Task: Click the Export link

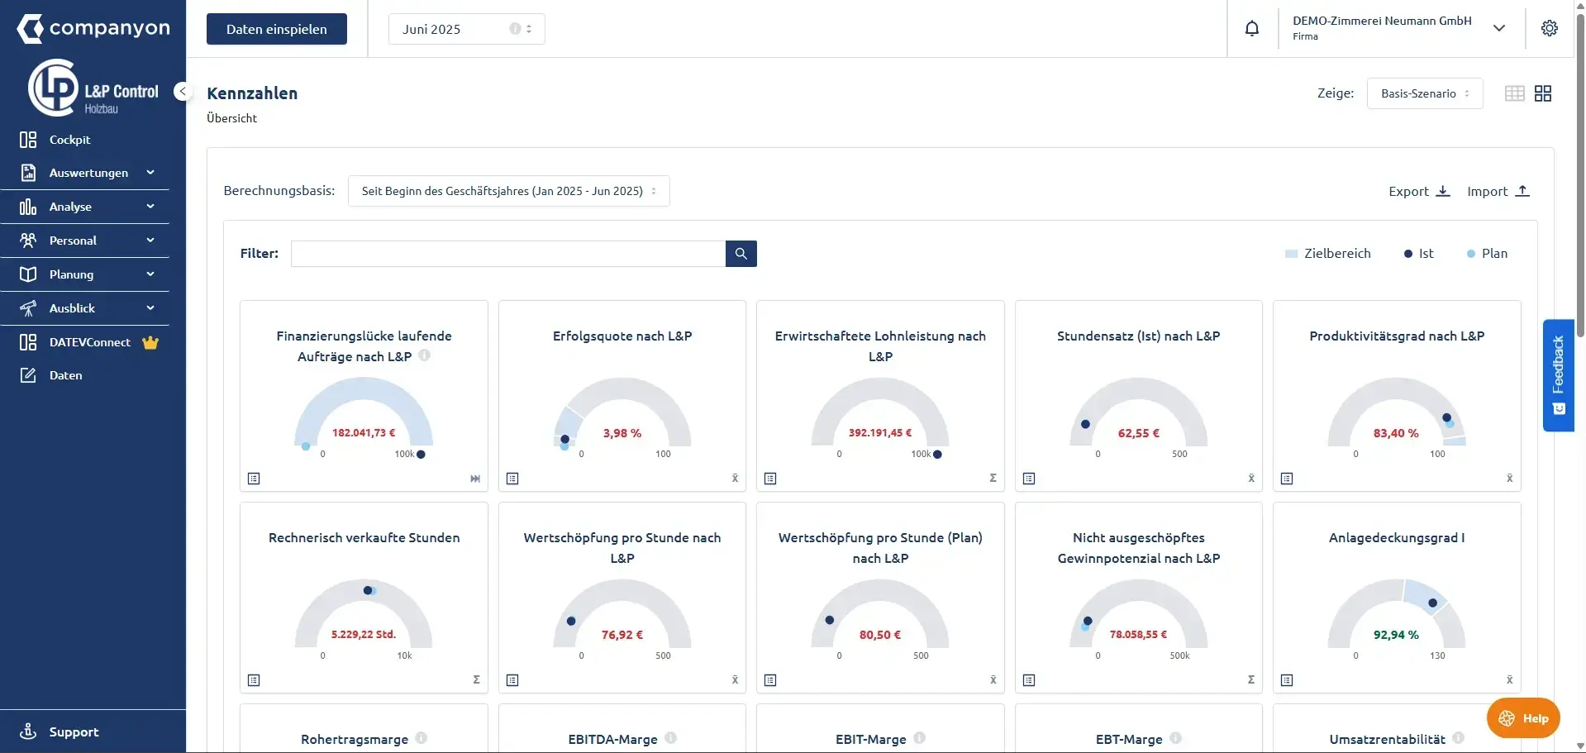Action: pos(1419,191)
